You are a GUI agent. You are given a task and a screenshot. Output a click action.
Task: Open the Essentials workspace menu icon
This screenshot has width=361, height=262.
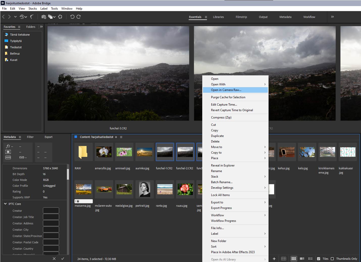pyautogui.click(x=206, y=17)
